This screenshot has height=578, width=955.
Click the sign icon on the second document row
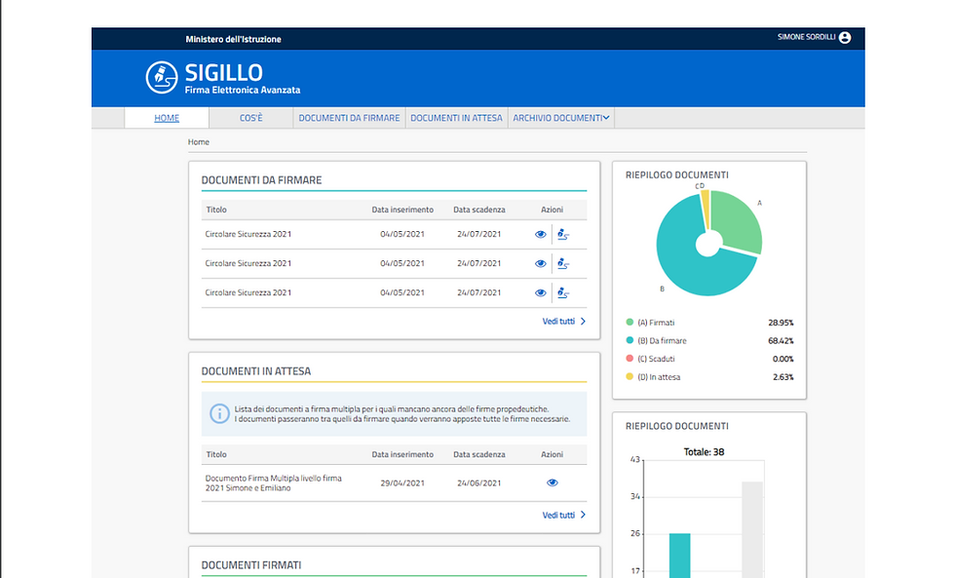click(561, 263)
